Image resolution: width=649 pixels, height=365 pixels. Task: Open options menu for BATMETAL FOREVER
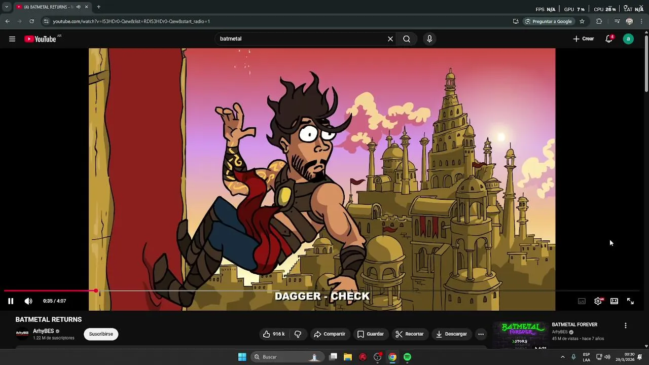(x=625, y=325)
